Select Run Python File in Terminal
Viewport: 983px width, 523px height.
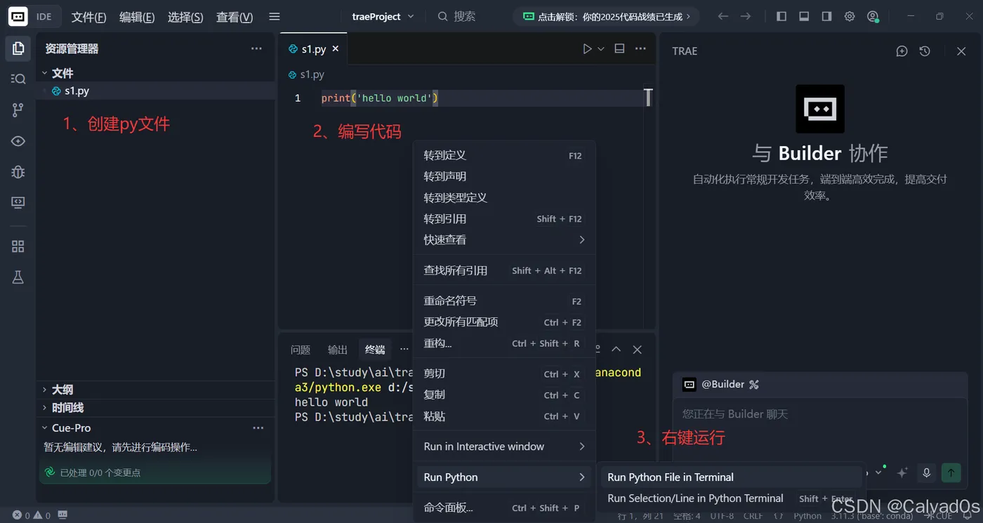tap(731, 477)
